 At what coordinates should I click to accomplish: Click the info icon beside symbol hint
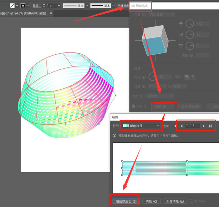(115, 136)
